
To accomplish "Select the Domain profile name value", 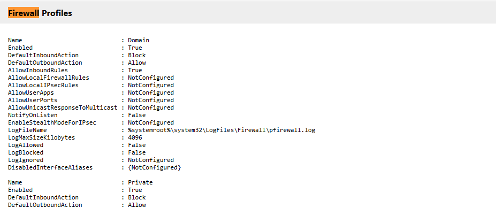I will pyautogui.click(x=139, y=41).
